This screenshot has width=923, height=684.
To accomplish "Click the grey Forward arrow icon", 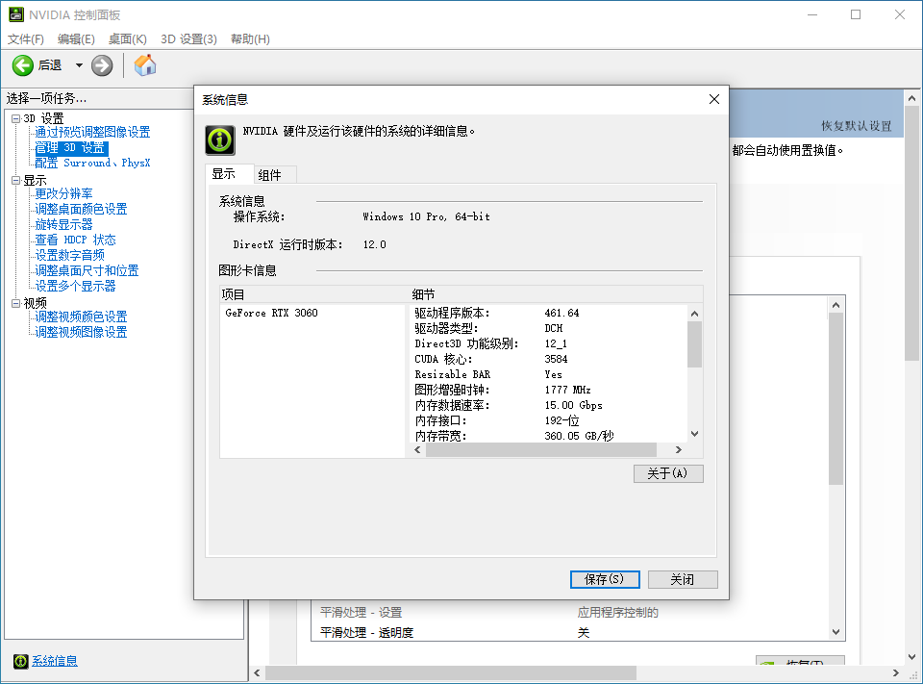I will (x=102, y=65).
